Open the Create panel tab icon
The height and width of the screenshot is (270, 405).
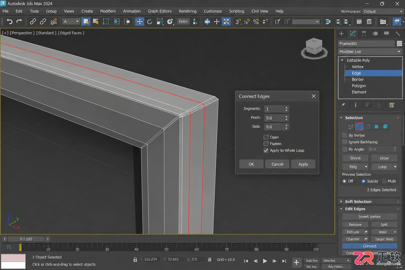341,34
